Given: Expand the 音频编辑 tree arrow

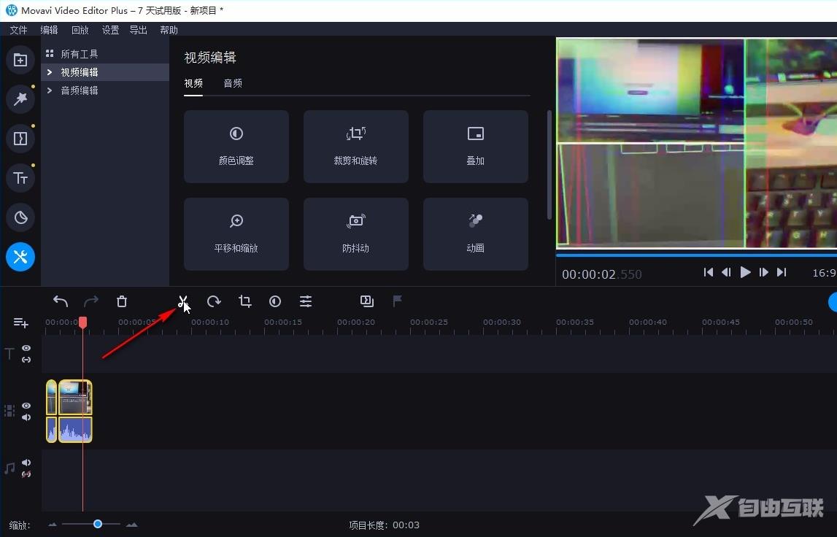Looking at the screenshot, I should (50, 90).
